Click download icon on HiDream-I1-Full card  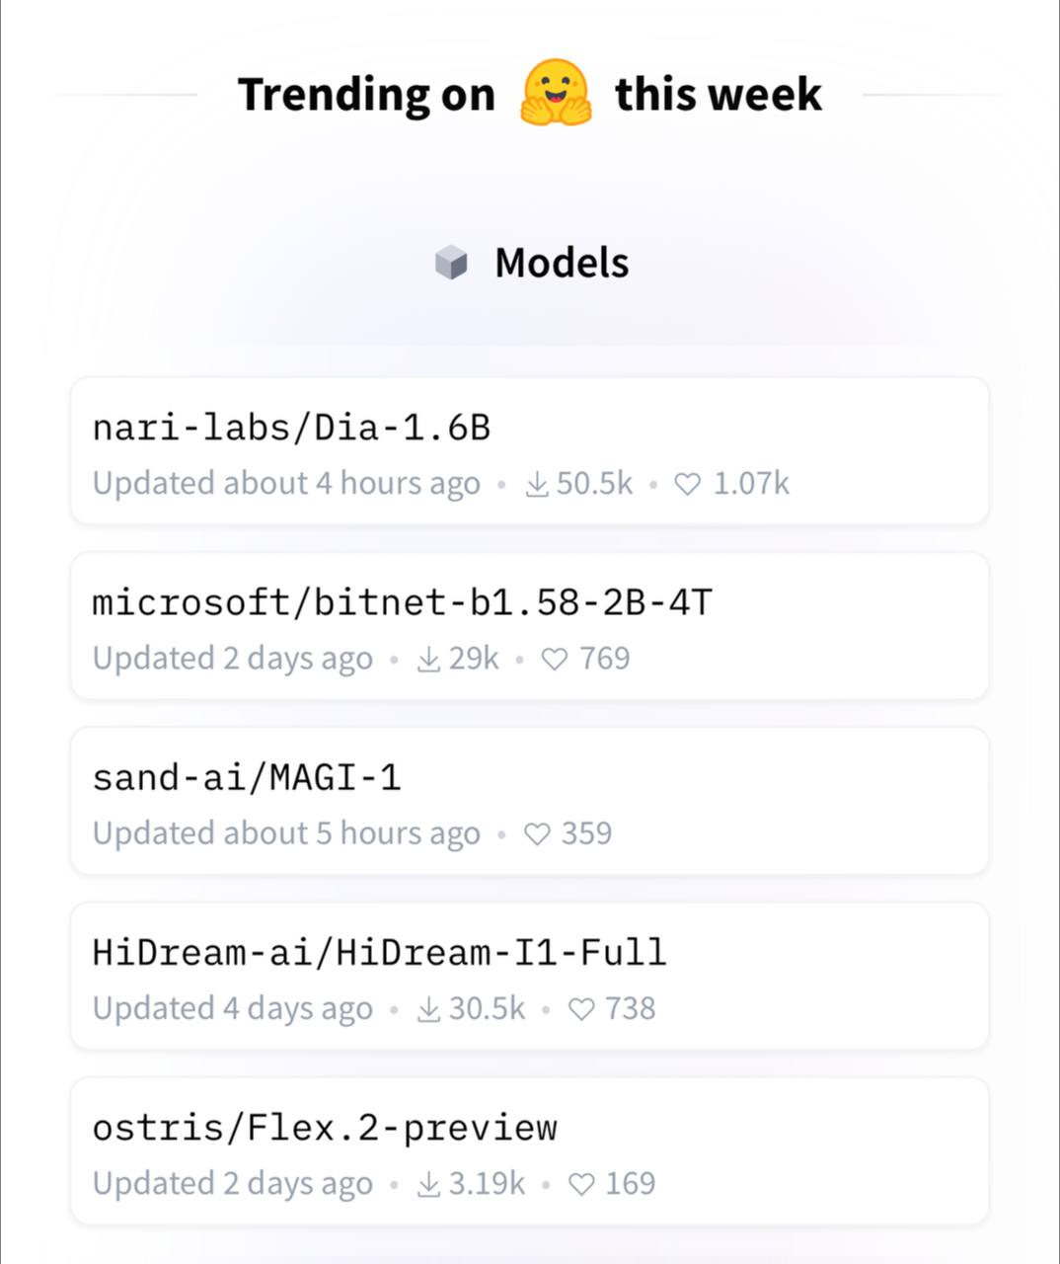coord(428,1009)
